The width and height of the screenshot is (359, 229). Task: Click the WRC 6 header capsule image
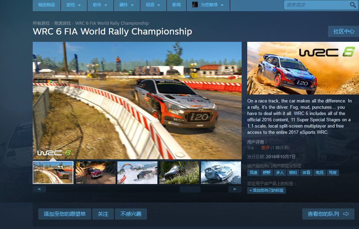[x=303, y=68]
